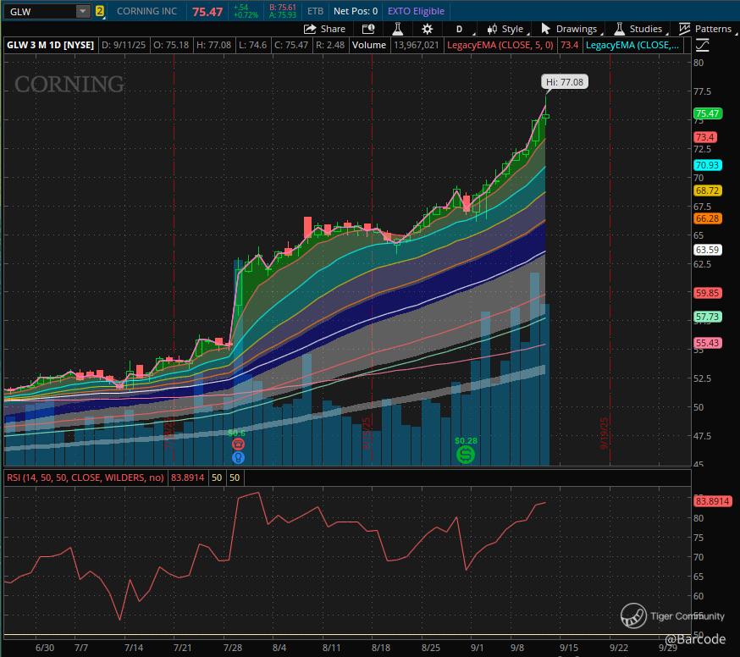This screenshot has height=657, width=740.
Task: Click the R: 2.48 range value
Action: [330, 45]
